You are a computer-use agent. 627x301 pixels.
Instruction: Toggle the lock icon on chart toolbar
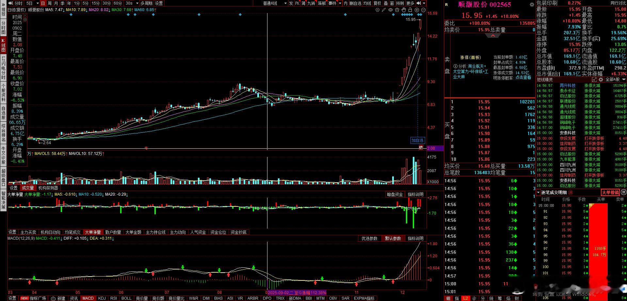coord(410,10)
